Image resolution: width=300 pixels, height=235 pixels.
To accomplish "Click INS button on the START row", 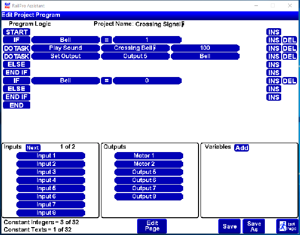I will click(273, 32).
